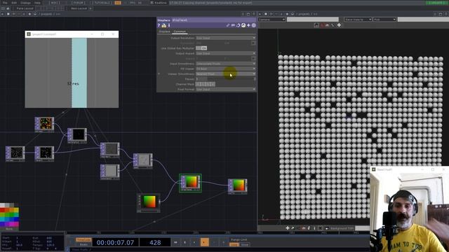The height and width of the screenshot is (252, 449).
Task: Add a new layout with the plus button
Action: [91, 8]
